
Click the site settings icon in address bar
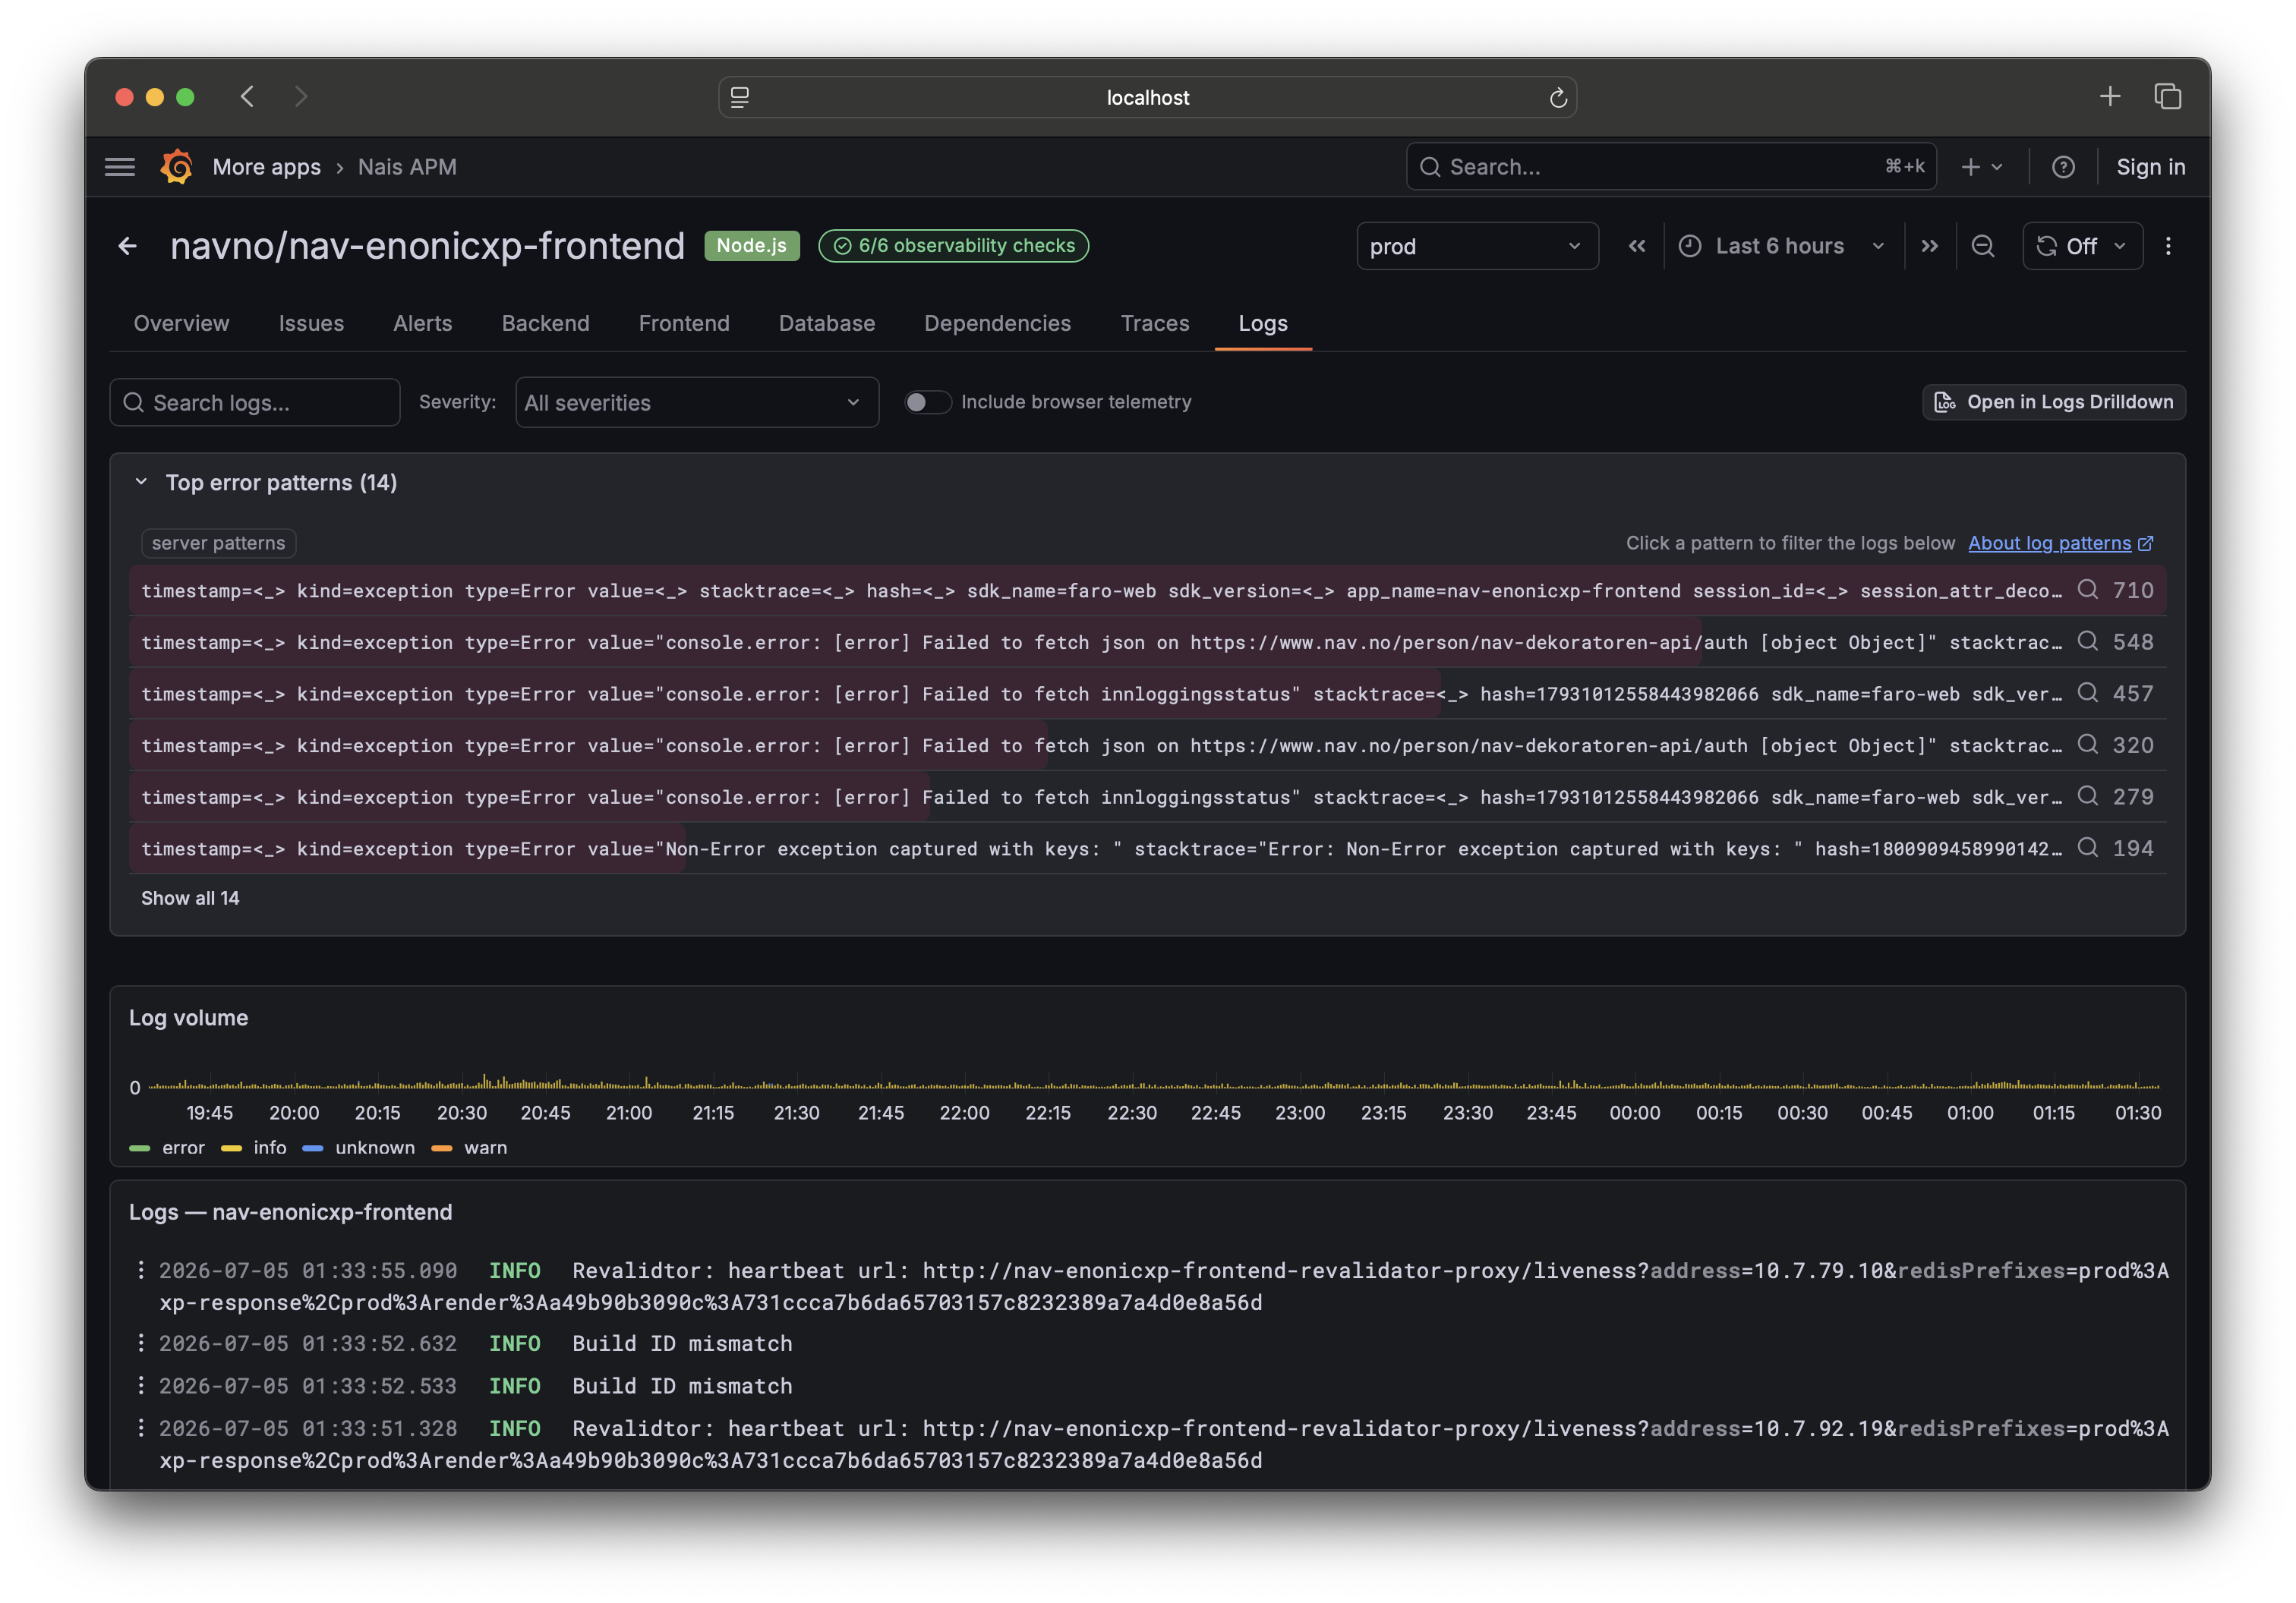pyautogui.click(x=740, y=97)
